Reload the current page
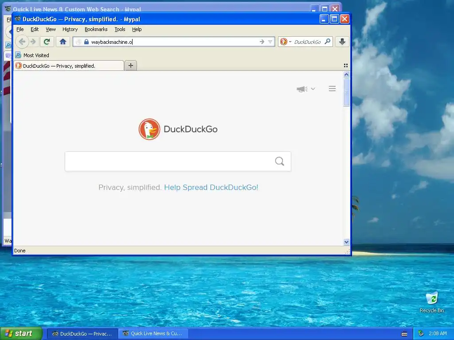Viewport: 454px width, 340px height. (47, 42)
